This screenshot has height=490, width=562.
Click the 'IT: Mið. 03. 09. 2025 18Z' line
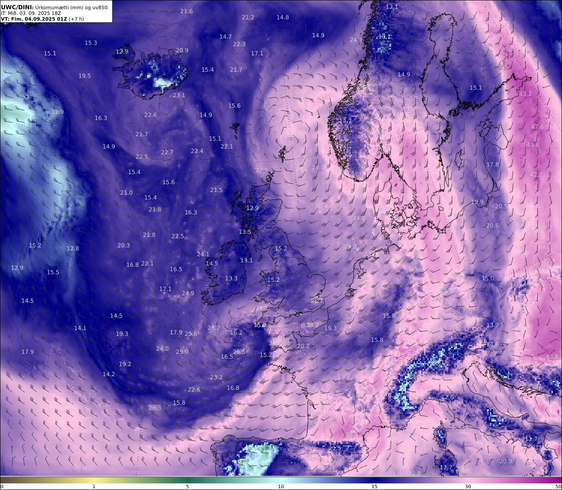[31, 13]
